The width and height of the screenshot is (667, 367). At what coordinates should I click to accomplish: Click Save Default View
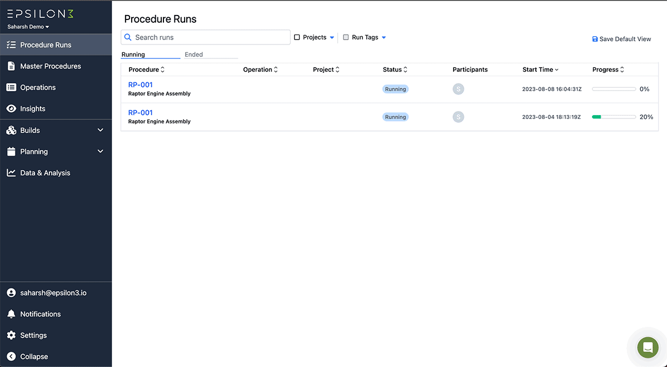click(x=621, y=39)
